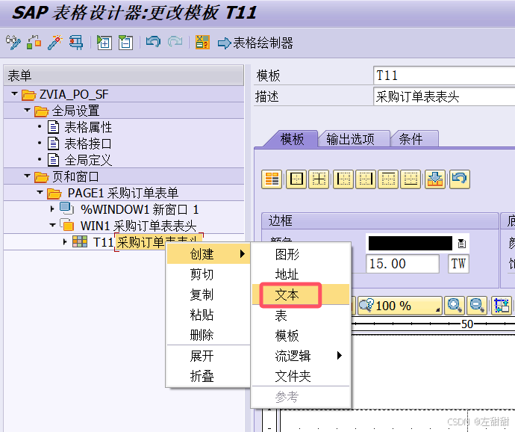Choose 文本 in the create submenu
The width and height of the screenshot is (515, 432).
pos(301,294)
